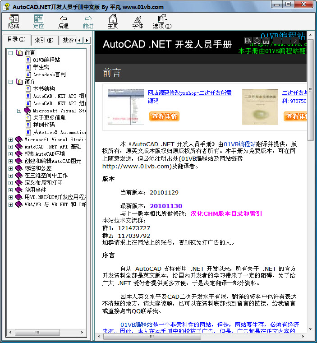Click the page icon beside 本书结构
Image resolution: width=317 pixels, height=343 pixels.
pos(28,88)
